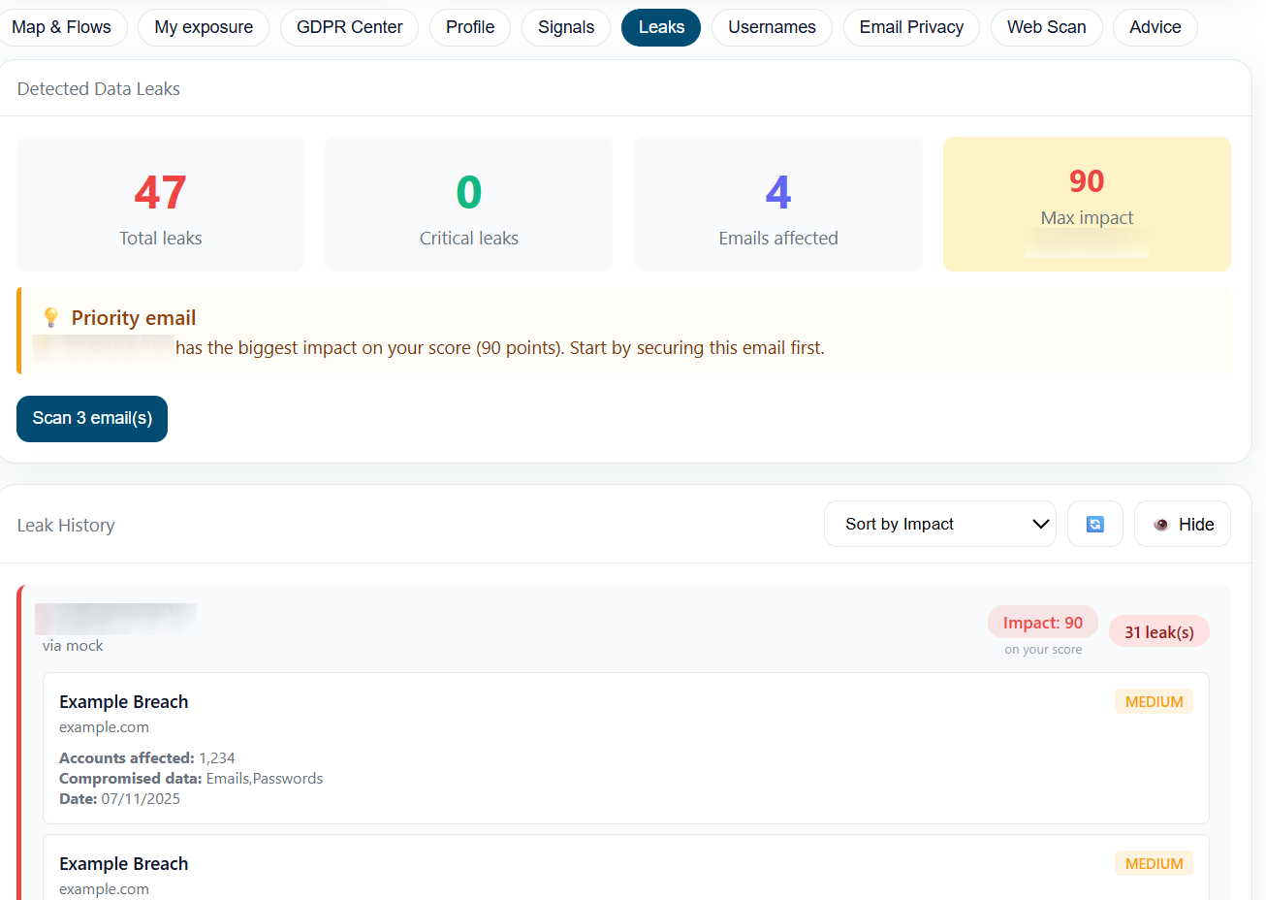The width and height of the screenshot is (1266, 900).
Task: Click the Impact: 90 badge
Action: click(x=1043, y=622)
